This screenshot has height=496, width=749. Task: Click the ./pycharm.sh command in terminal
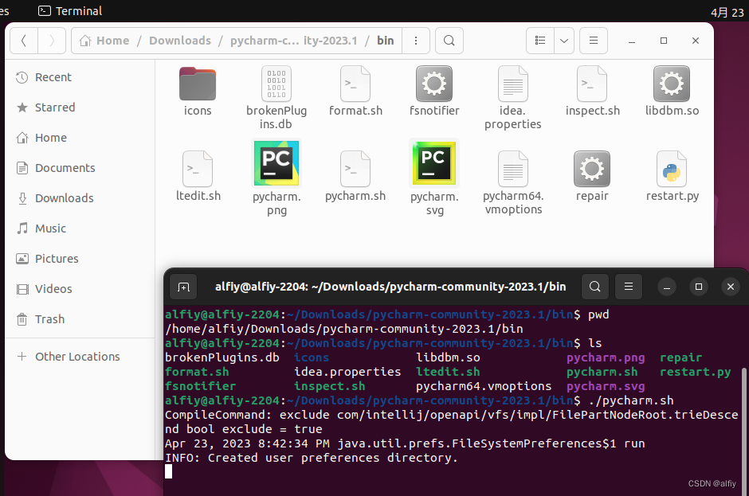coord(631,400)
